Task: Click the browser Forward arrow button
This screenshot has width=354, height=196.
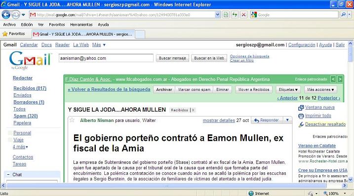Action: (x=16, y=15)
